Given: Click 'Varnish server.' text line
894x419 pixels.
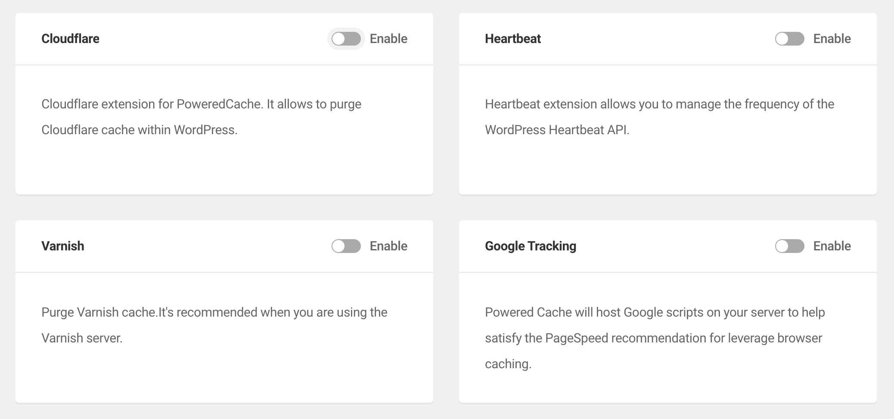Looking at the screenshot, I should coord(82,338).
